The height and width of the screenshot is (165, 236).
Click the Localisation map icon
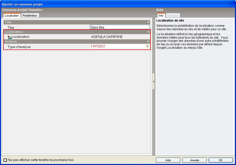tap(9, 37)
